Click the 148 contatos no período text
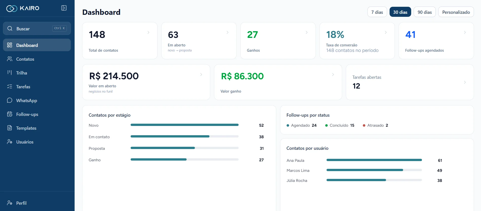Image resolution: width=481 pixels, height=211 pixels. pyautogui.click(x=352, y=50)
